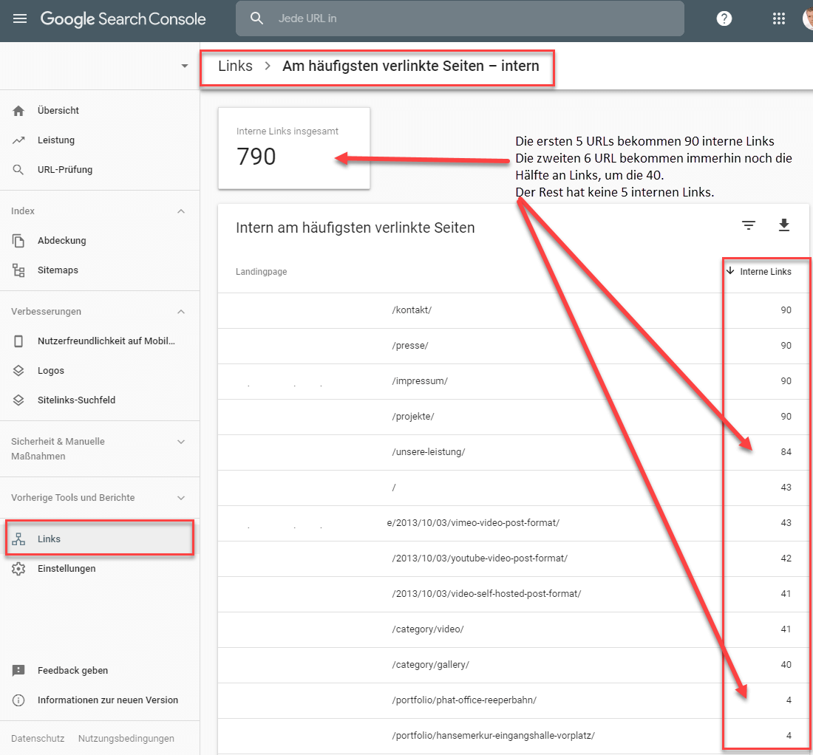Image resolution: width=813 pixels, height=755 pixels.
Task: Click the Übersicht home icon
Action: 18,110
